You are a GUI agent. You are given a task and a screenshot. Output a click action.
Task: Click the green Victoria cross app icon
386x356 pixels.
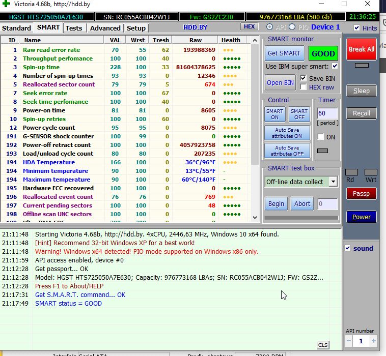point(6,4)
